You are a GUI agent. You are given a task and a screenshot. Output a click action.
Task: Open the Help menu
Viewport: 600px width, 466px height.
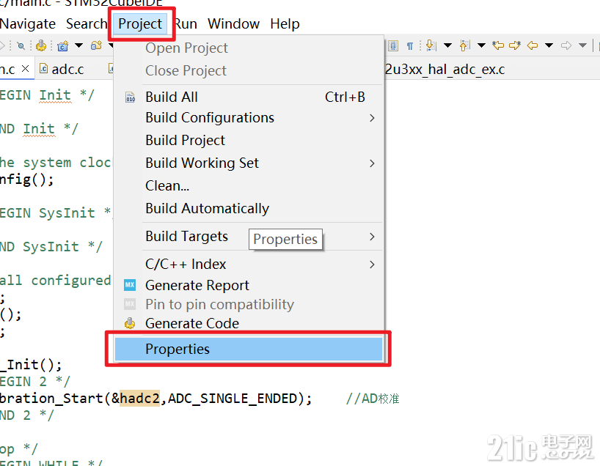pos(285,23)
